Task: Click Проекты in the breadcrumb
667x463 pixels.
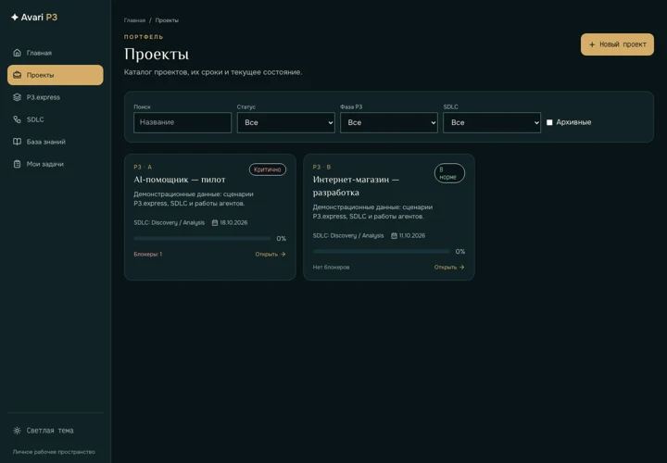Action: 167,20
